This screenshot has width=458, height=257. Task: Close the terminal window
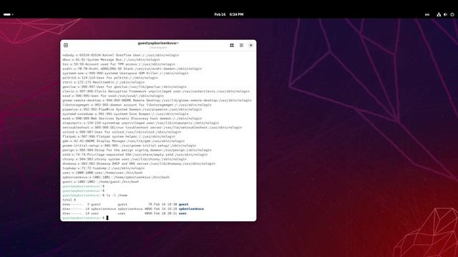[x=250, y=45]
